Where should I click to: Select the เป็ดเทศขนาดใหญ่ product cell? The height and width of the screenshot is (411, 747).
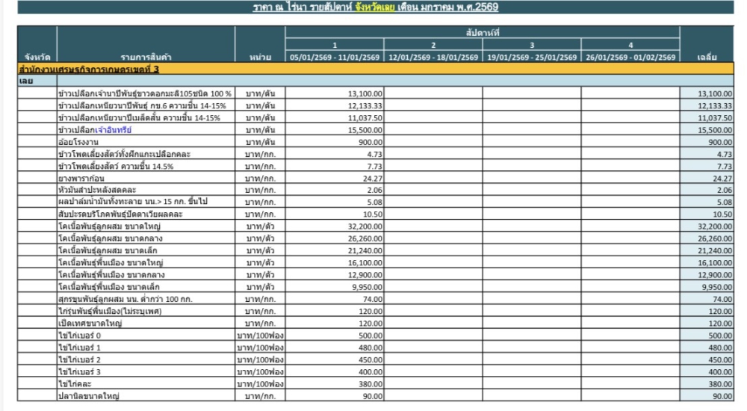146,324
